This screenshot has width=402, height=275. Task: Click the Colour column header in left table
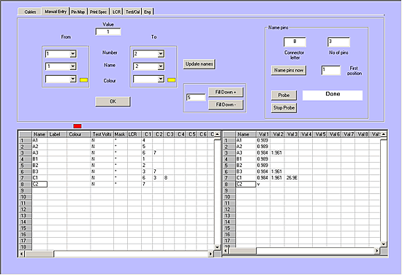pyautogui.click(x=78, y=134)
